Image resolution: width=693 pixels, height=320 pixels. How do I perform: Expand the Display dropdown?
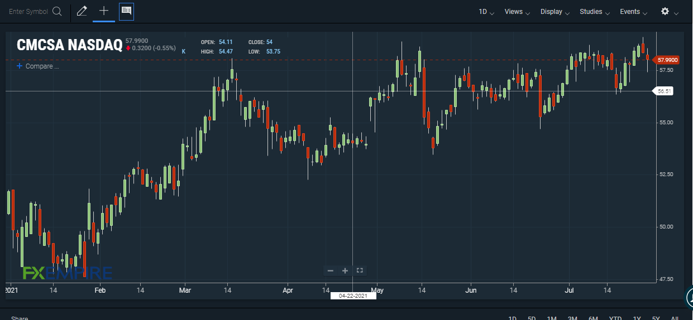click(x=555, y=12)
